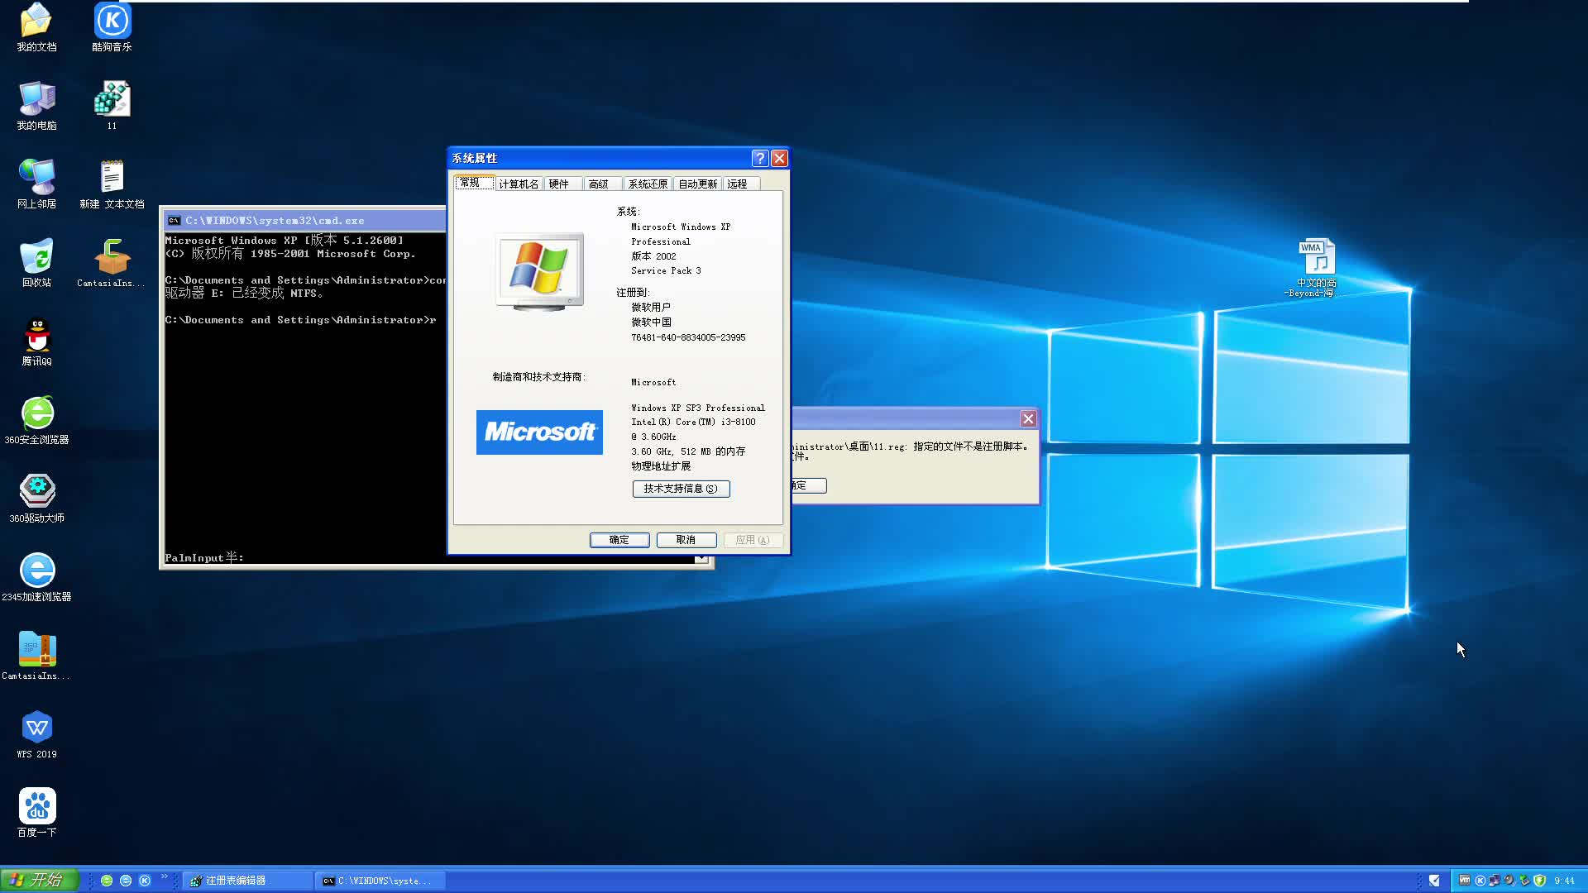Open the 高级 tab
1588x893 pixels.
[x=599, y=184]
